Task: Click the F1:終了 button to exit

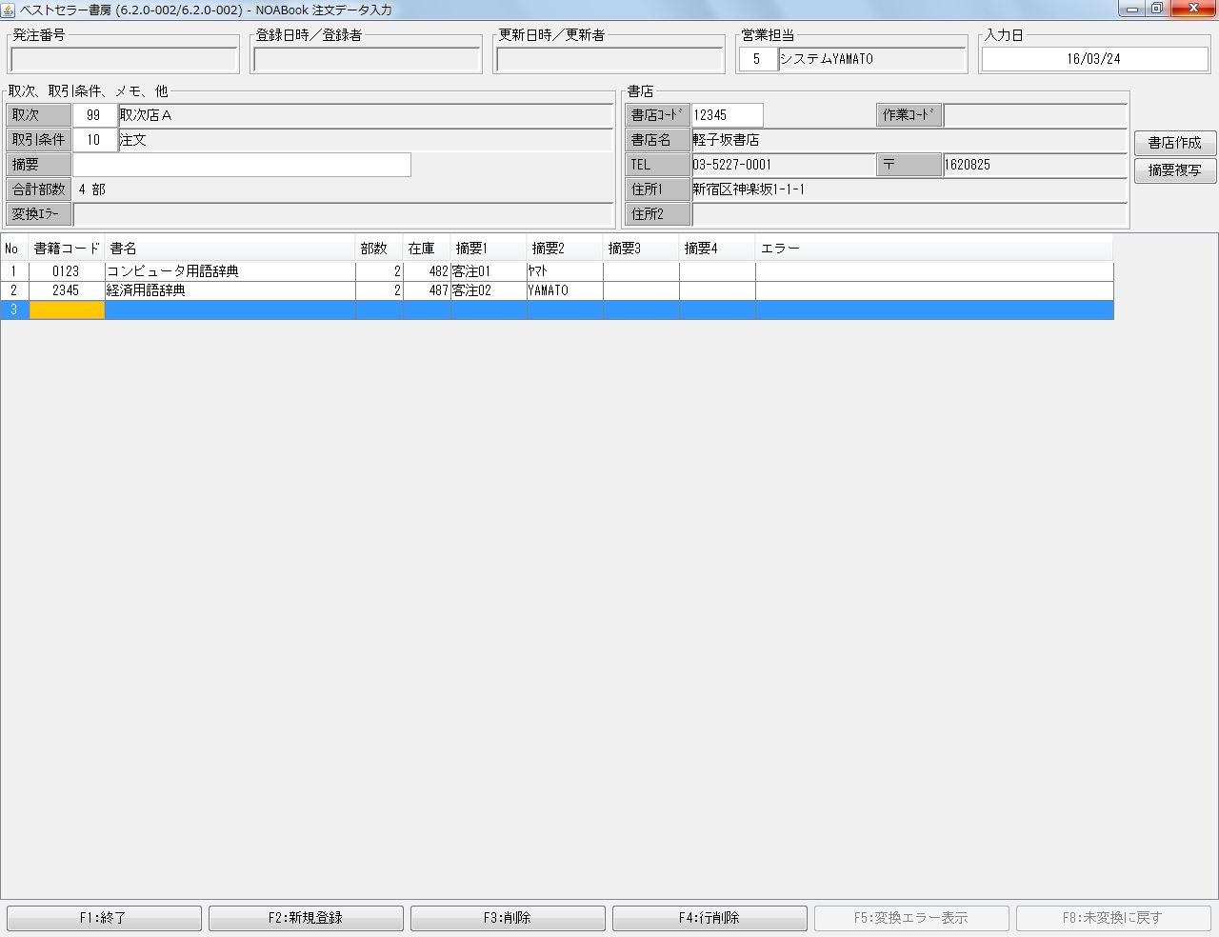Action: click(104, 917)
